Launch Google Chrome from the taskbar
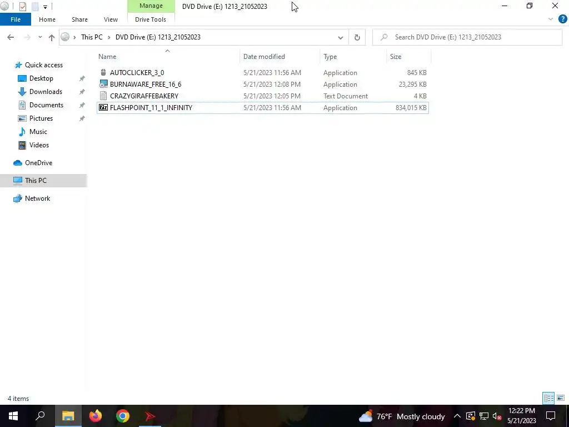 123,416
